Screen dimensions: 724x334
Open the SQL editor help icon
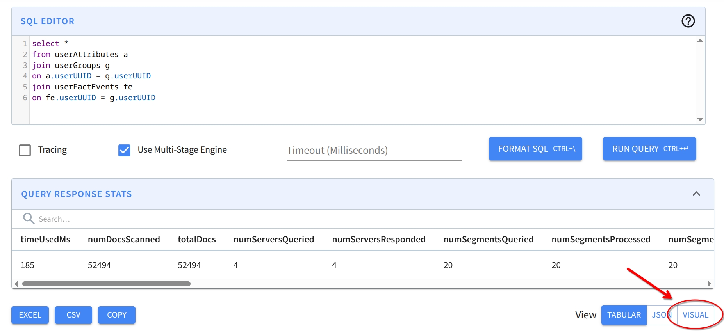[688, 21]
